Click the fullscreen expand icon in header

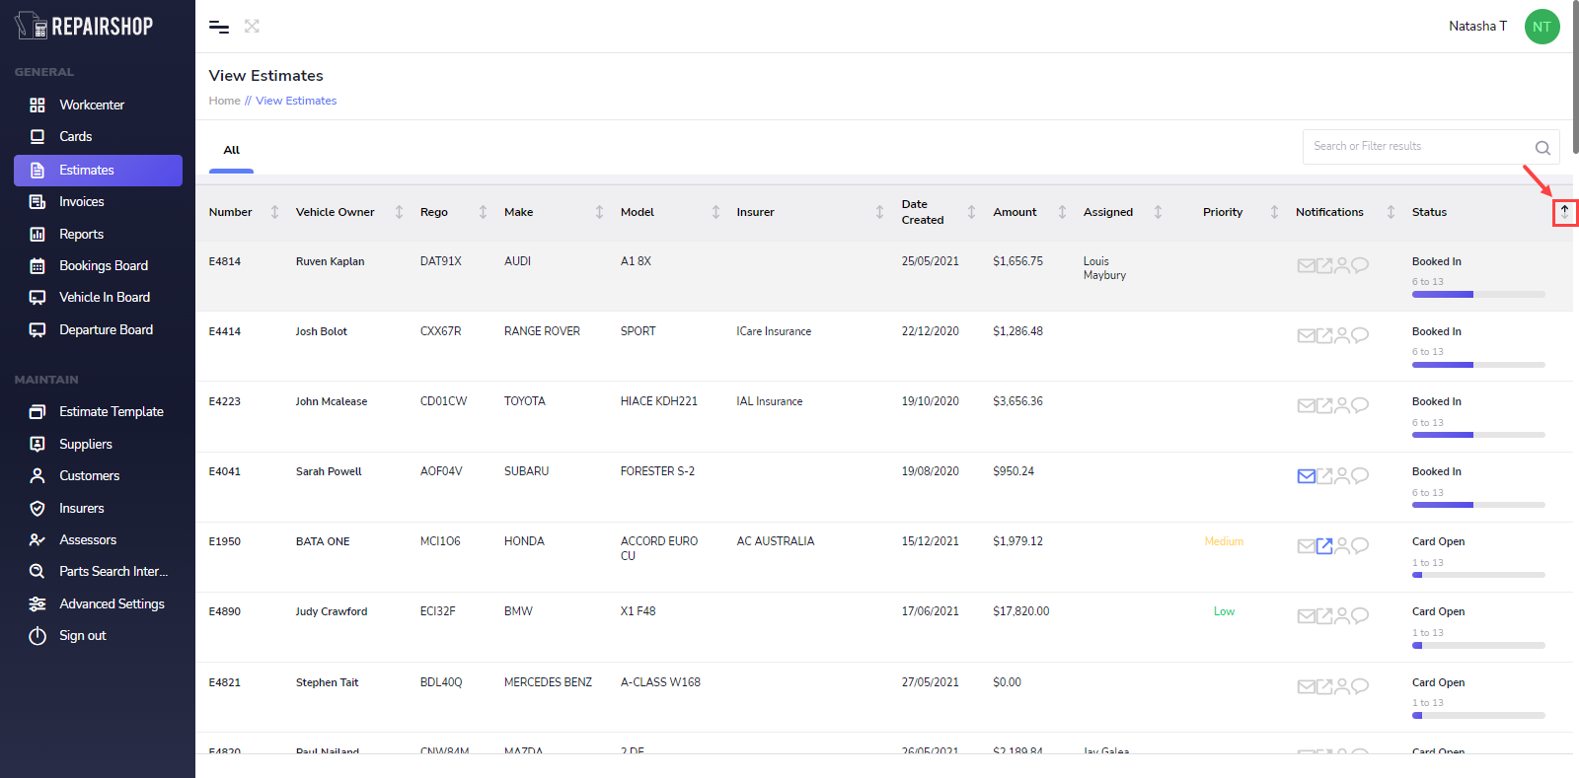[252, 27]
